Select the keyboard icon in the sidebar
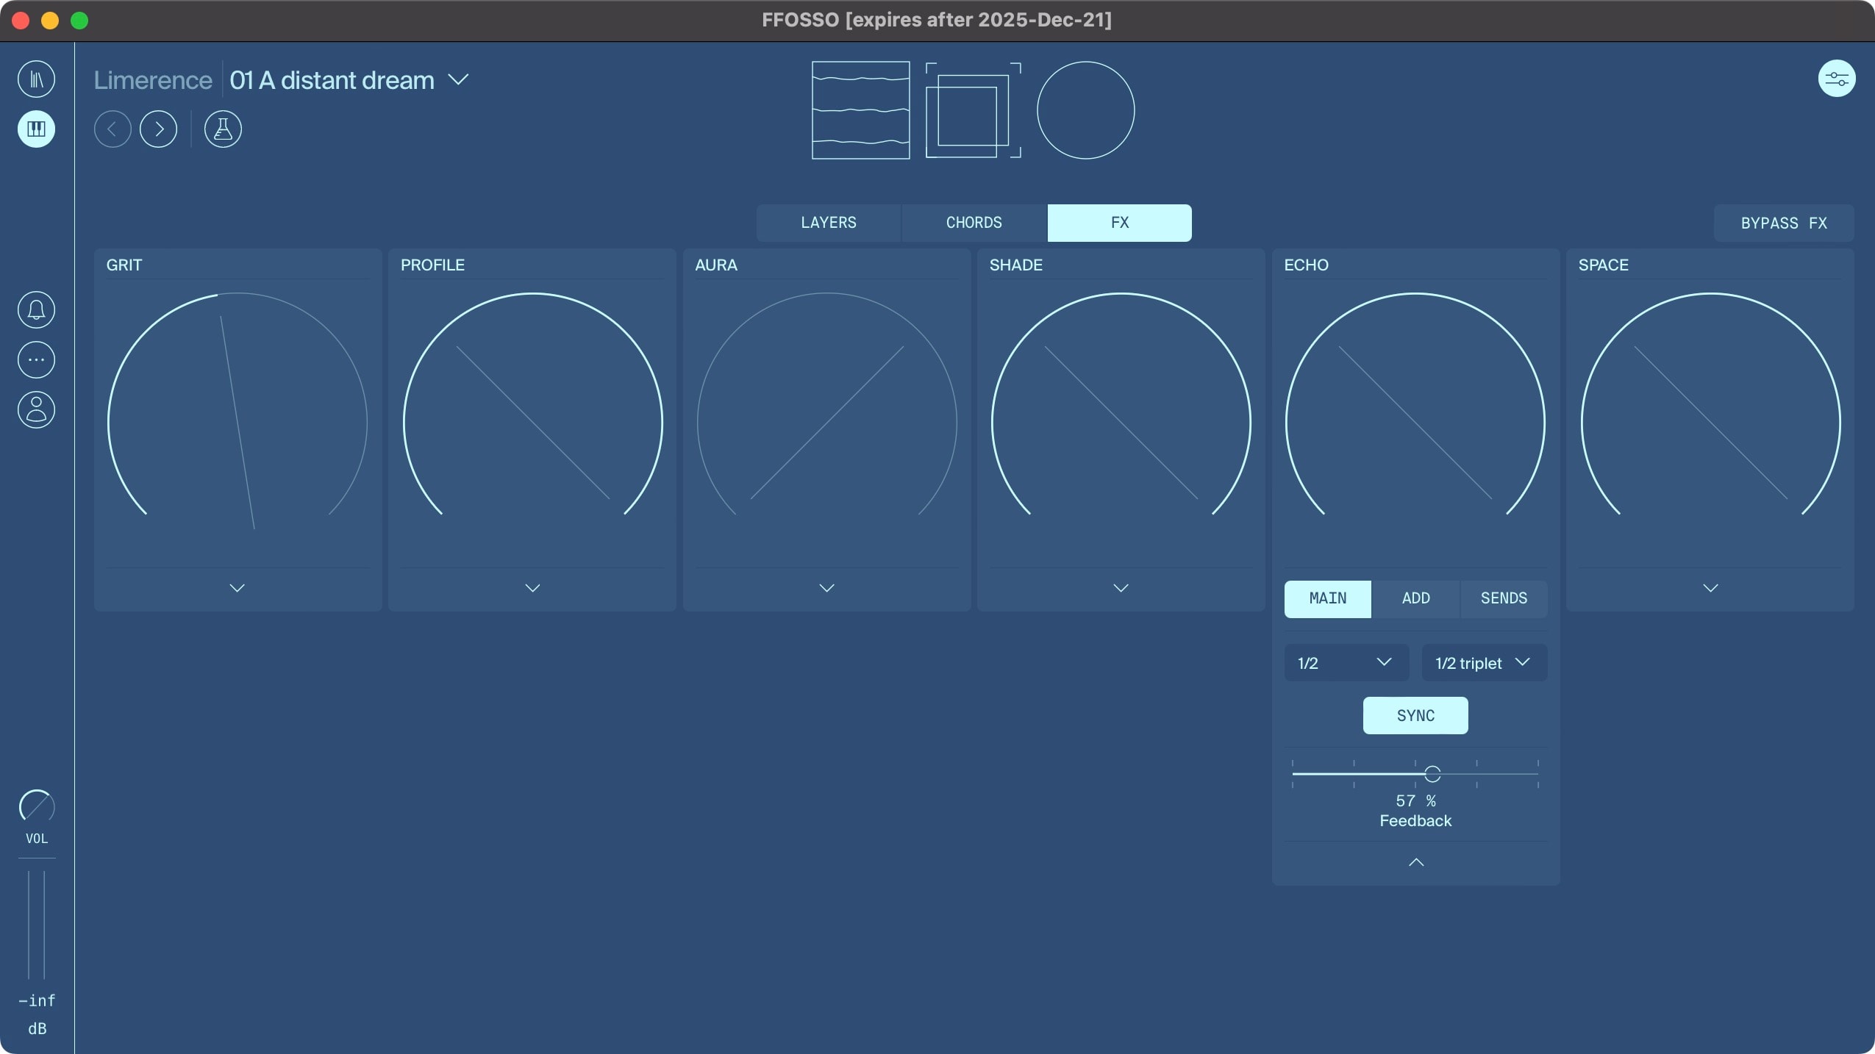This screenshot has height=1054, width=1875. click(x=36, y=129)
